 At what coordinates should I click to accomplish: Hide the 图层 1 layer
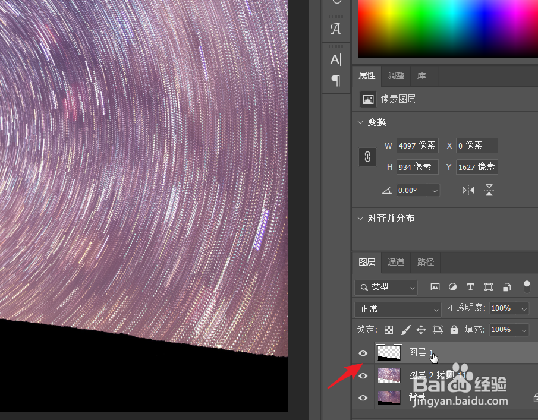(x=363, y=353)
